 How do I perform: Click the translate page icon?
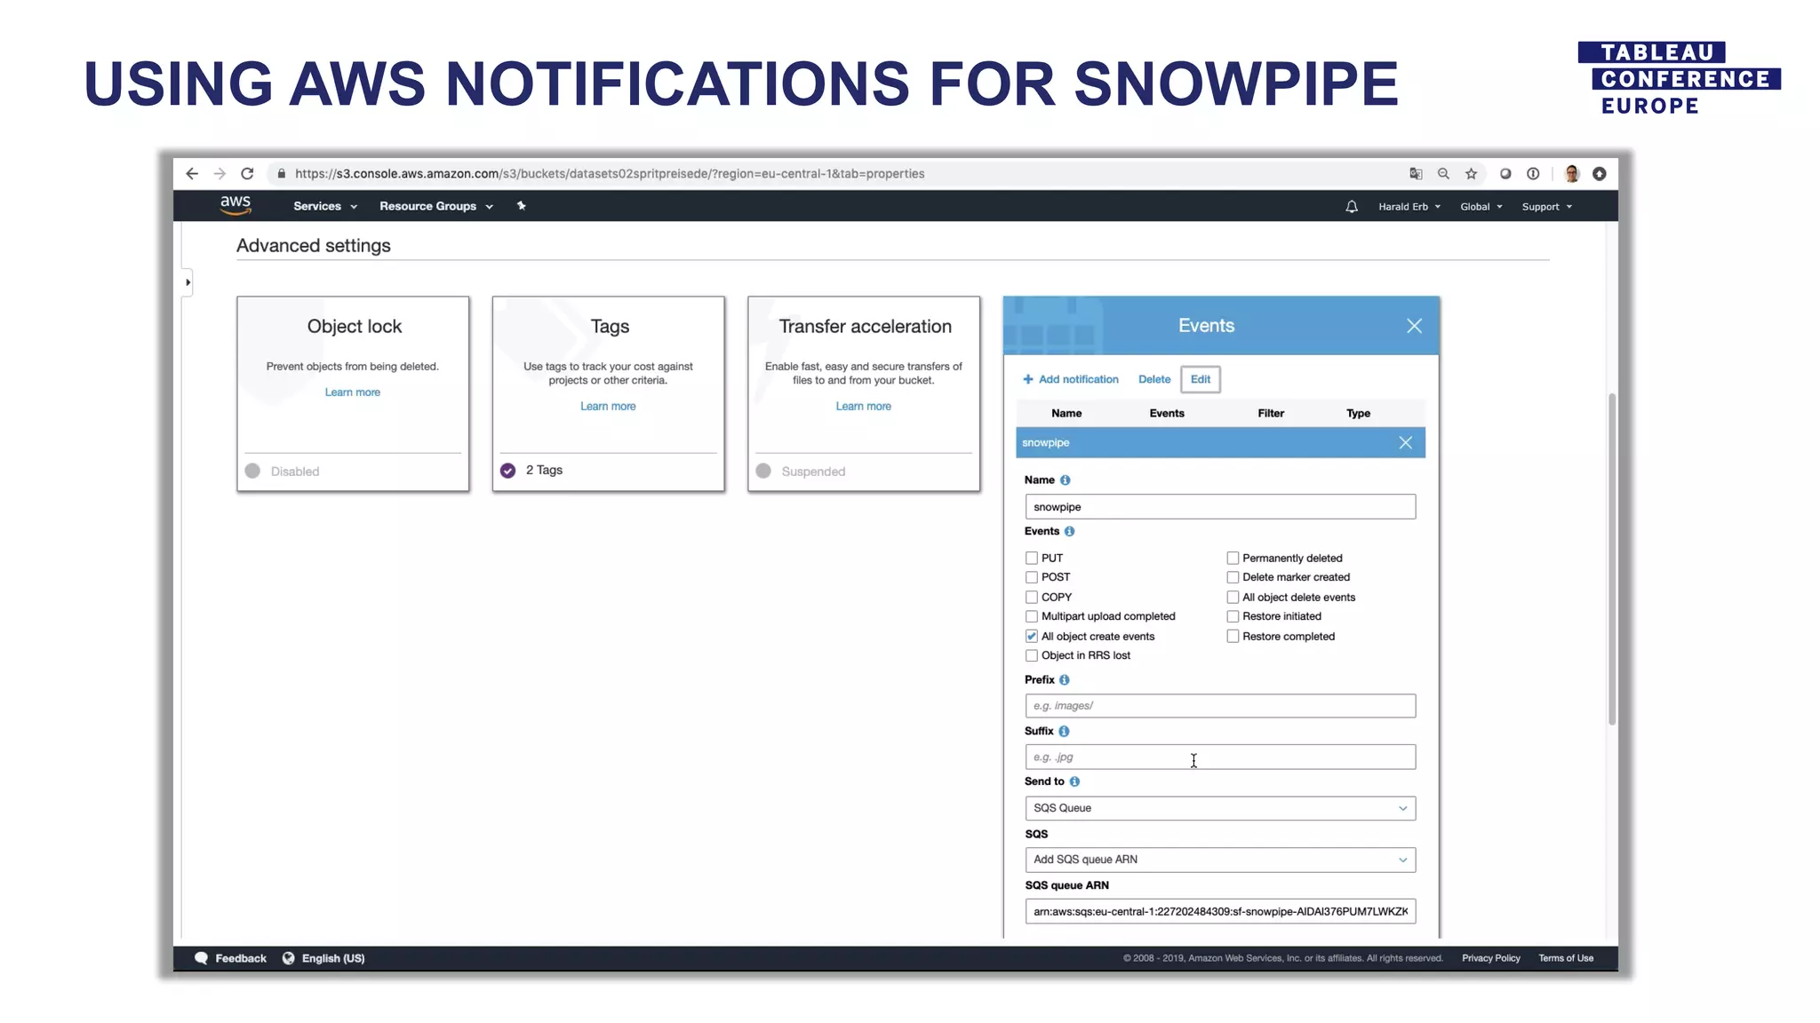(x=1416, y=174)
